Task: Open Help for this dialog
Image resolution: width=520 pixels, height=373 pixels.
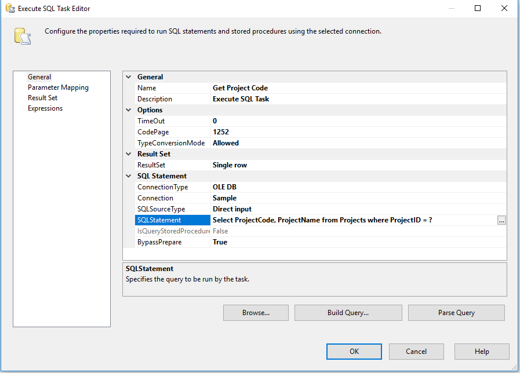Action: pos(481,351)
